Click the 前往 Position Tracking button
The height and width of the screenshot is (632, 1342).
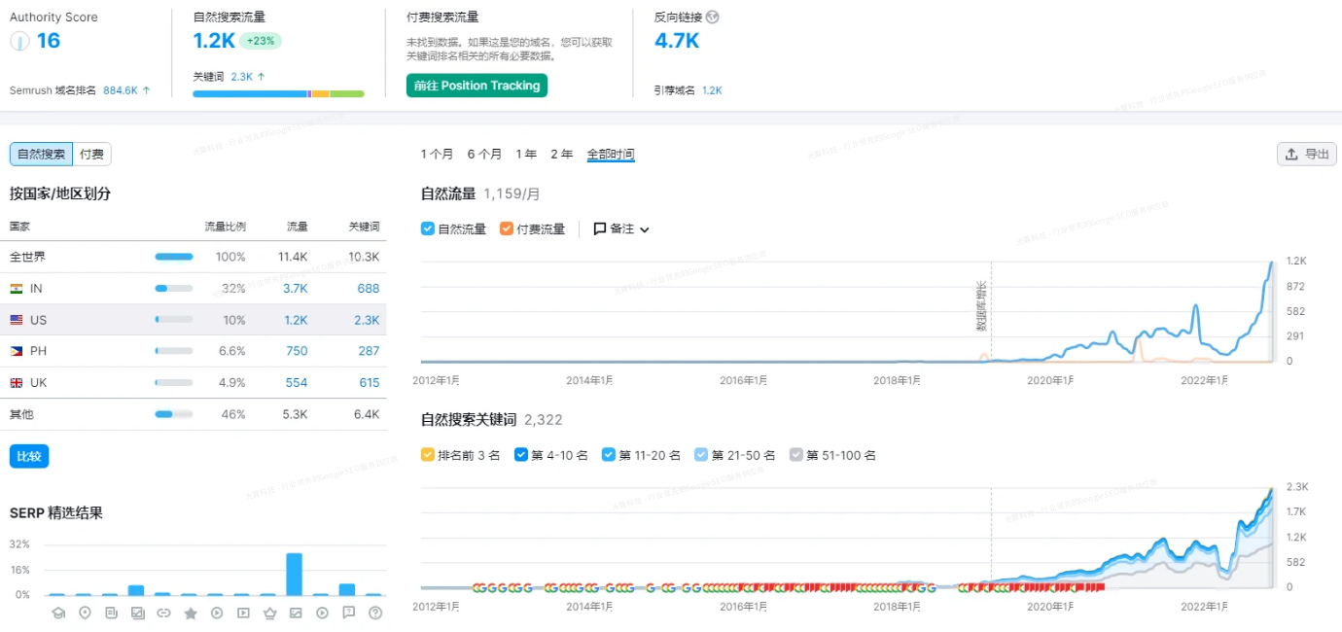[477, 86]
